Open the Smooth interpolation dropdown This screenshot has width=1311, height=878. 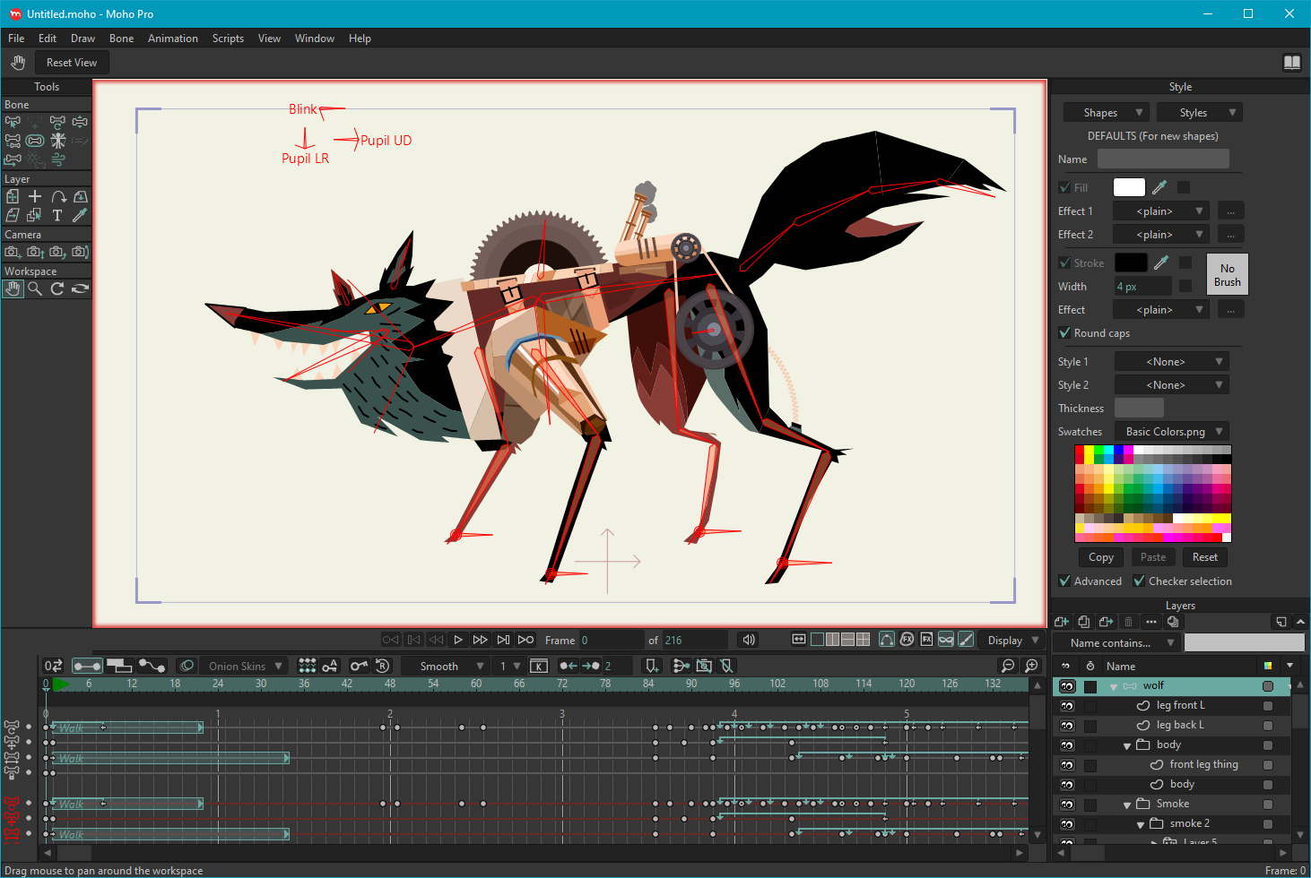tap(444, 666)
